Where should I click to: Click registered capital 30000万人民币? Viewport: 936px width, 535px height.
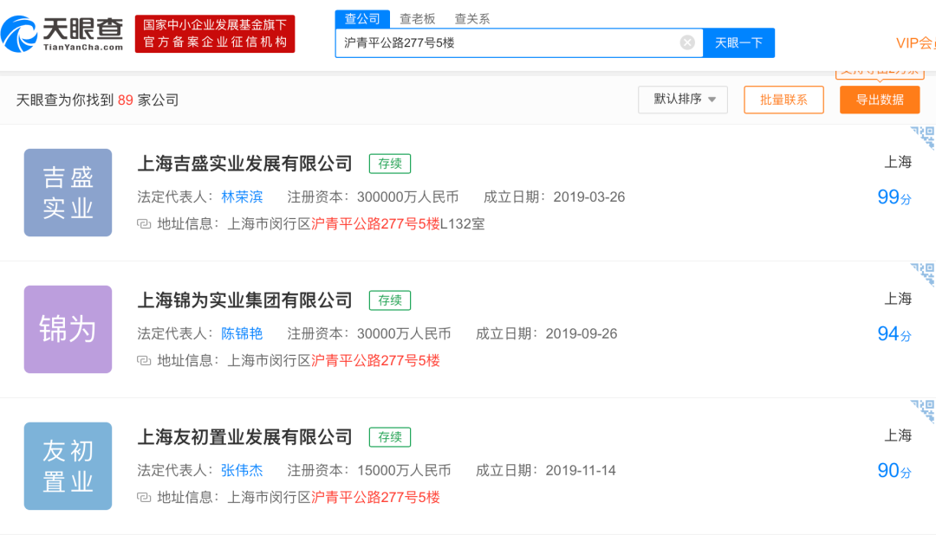(x=404, y=333)
